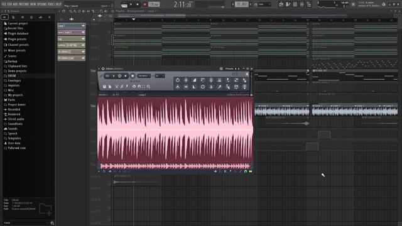The image size is (402, 226).
Task: Click the claw/declick tool in Edison
Action: click(x=219, y=80)
